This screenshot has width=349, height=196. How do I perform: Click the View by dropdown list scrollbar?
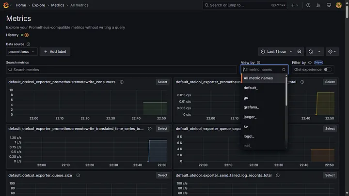pos(286,91)
